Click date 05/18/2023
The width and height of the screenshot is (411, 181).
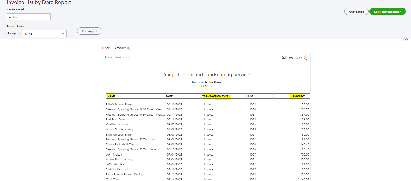(x=174, y=120)
